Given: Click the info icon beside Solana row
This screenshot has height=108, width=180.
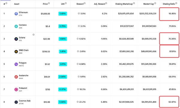Looking at the screenshot, I should pyautogui.click(x=33, y=35).
